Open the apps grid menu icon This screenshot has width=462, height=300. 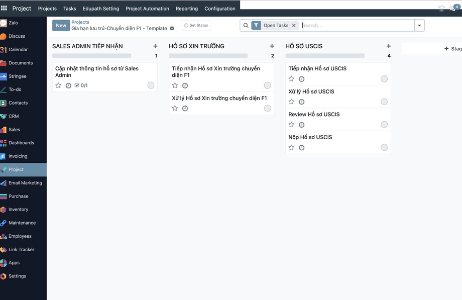click(4, 8)
